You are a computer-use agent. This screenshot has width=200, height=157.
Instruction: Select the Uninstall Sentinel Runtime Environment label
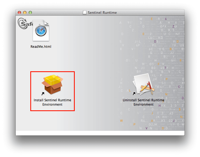pyautogui.click(x=144, y=102)
